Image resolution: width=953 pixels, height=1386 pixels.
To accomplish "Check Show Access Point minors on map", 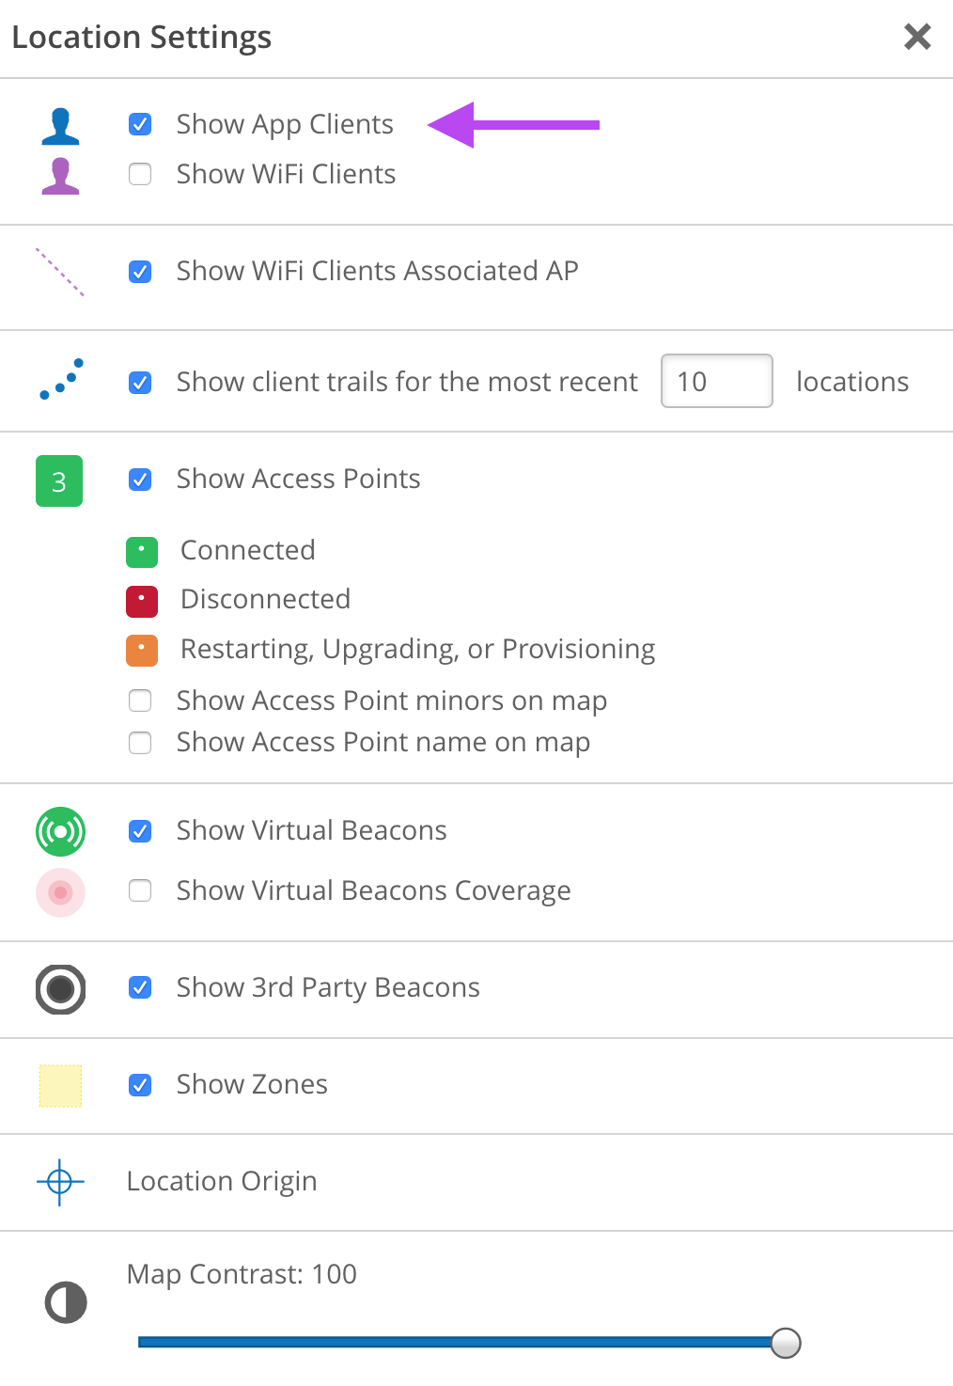I will click(x=140, y=701).
